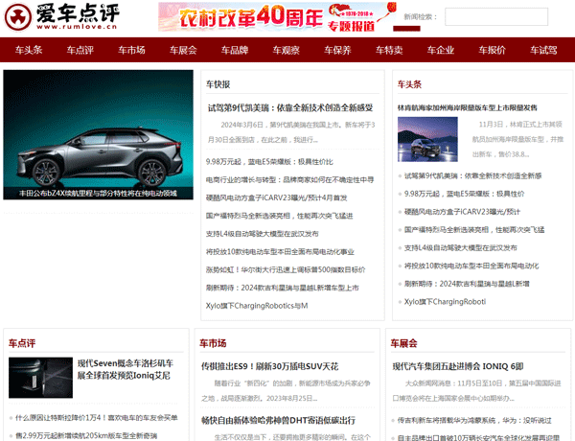Image resolution: width=575 pixels, height=441 pixels.
Task: Click summary 随着行业"新四化"的加剧
Action: (286, 391)
